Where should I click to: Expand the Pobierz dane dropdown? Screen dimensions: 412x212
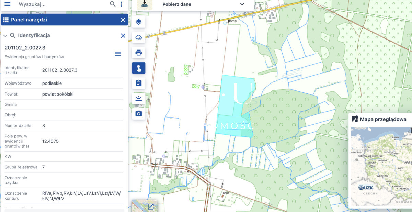click(242, 4)
